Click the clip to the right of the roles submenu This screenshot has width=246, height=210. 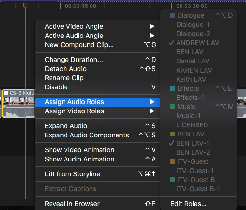click(x=242, y=103)
